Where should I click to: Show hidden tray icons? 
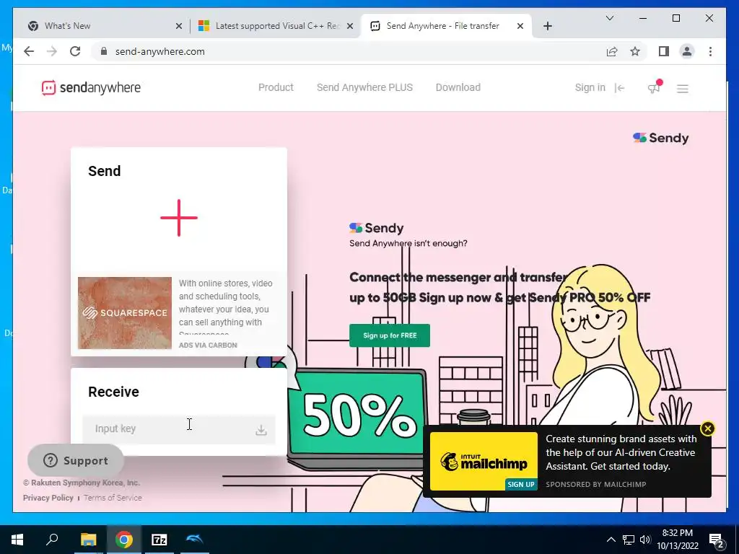point(611,540)
